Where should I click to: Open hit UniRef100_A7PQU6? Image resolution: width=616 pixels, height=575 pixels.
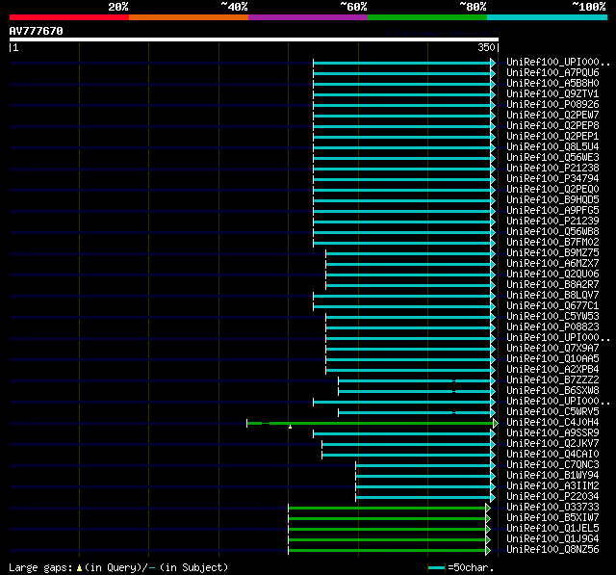click(x=552, y=72)
